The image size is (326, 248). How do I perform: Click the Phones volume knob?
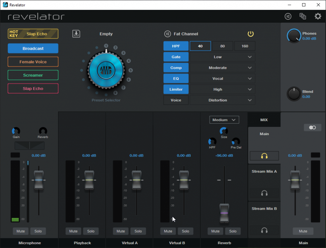pos(294,36)
